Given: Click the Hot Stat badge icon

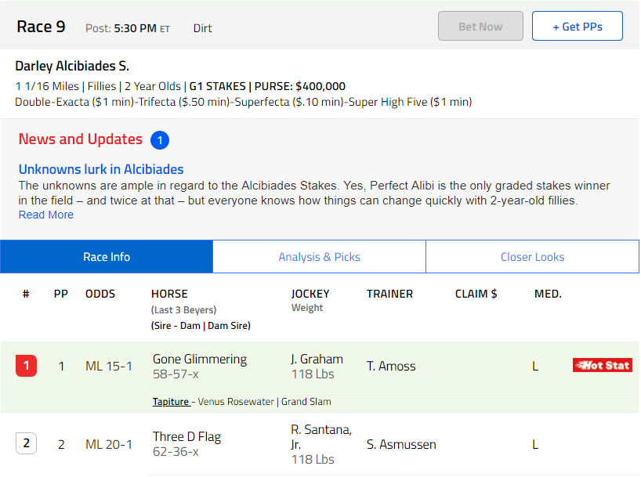Looking at the screenshot, I should pyautogui.click(x=602, y=365).
